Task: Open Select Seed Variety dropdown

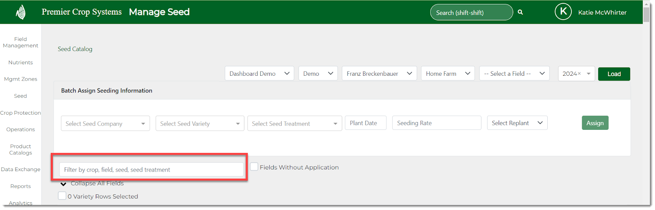Action: click(x=200, y=123)
